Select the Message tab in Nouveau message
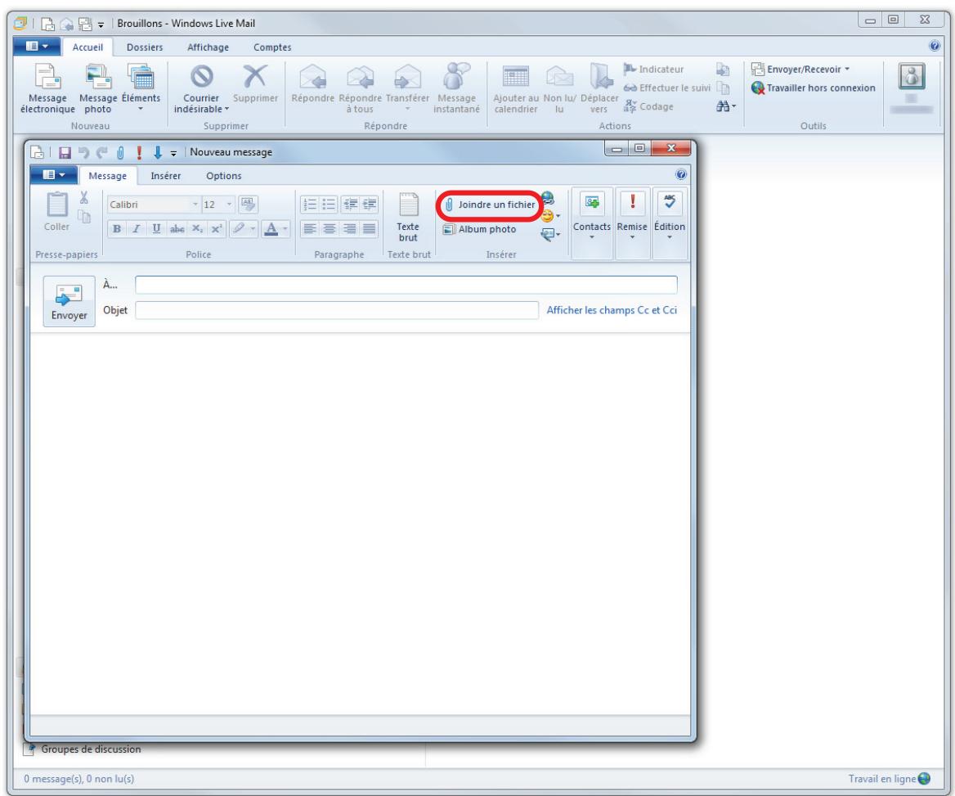Image resolution: width=955 pixels, height=796 pixels. coord(108,176)
